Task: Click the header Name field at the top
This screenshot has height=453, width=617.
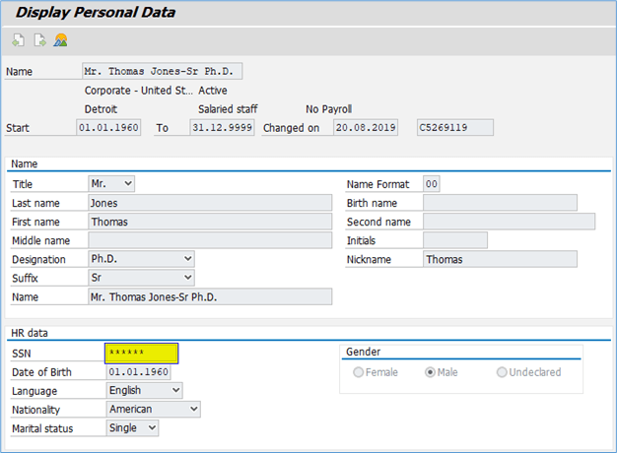Action: tap(162, 71)
